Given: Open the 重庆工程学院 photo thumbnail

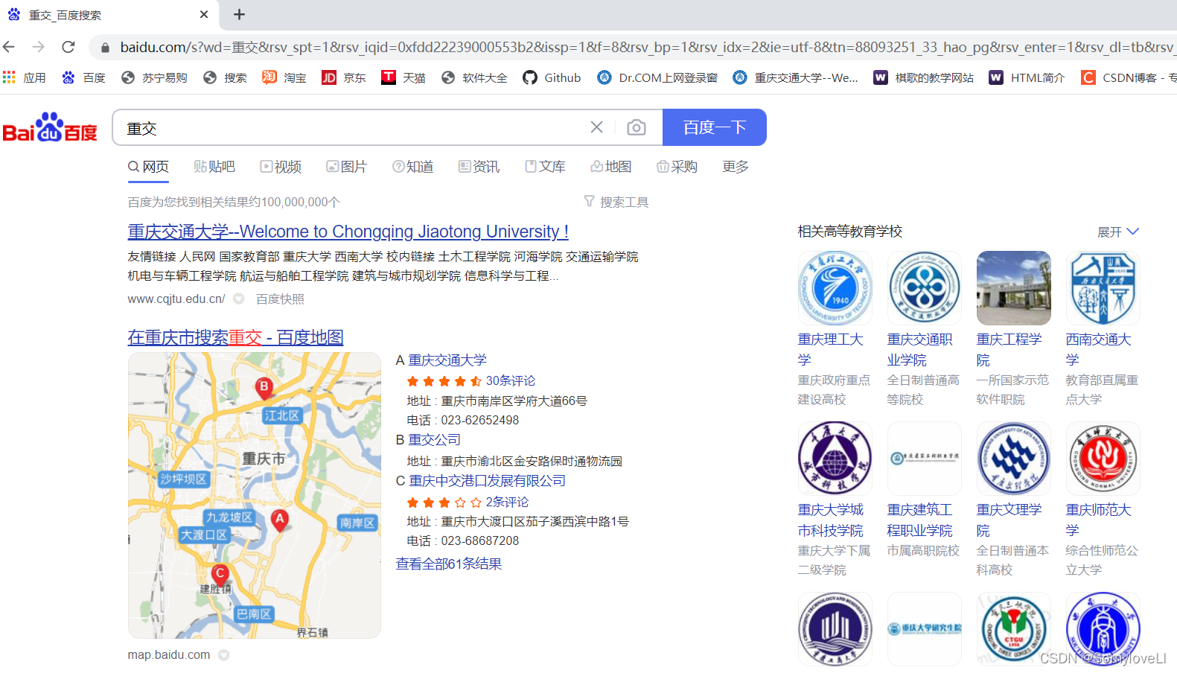Looking at the screenshot, I should tap(1013, 288).
